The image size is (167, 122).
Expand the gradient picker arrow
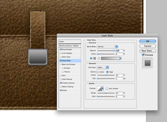point(121,58)
